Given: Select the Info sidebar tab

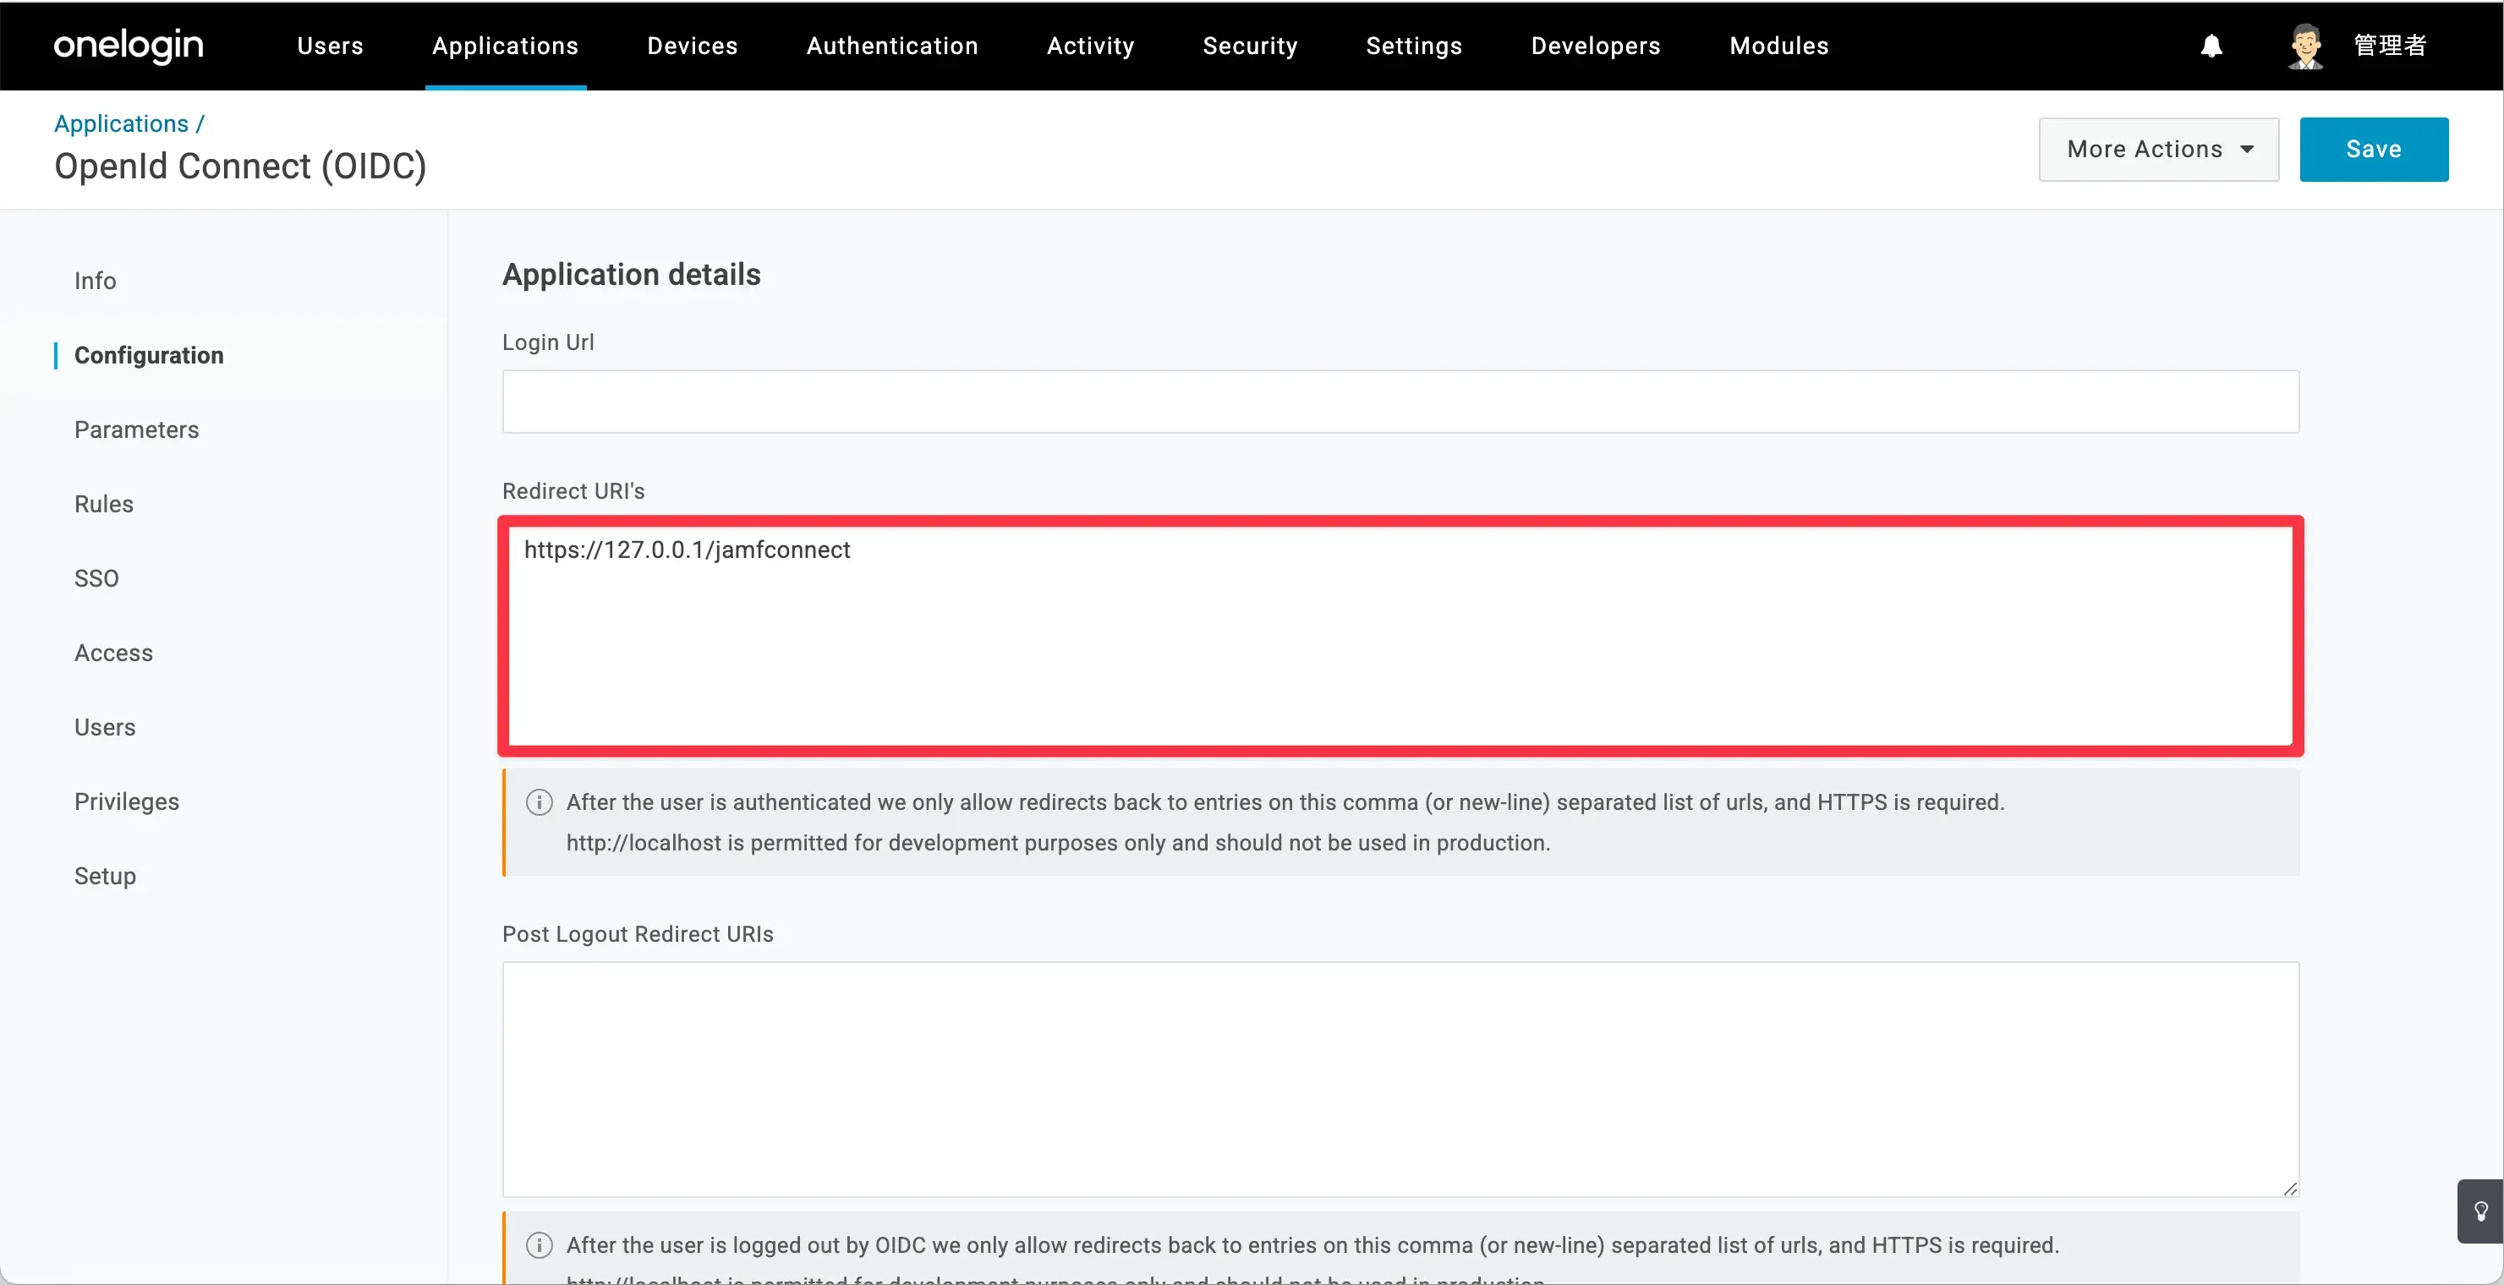Looking at the screenshot, I should click(x=96, y=281).
